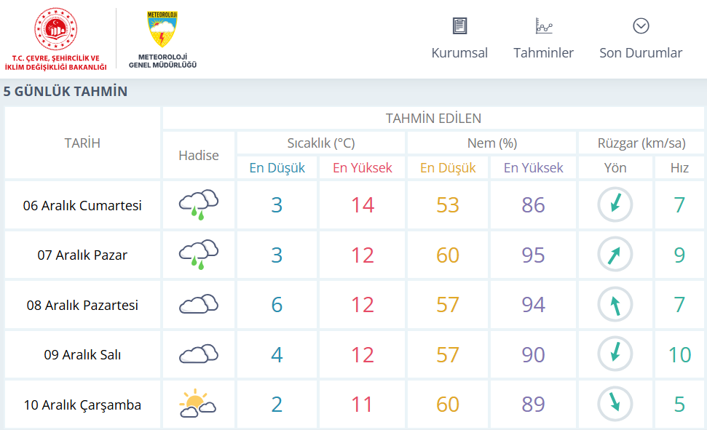707x430 pixels.
Task: Open the Tahminler menu
Action: pos(543,53)
